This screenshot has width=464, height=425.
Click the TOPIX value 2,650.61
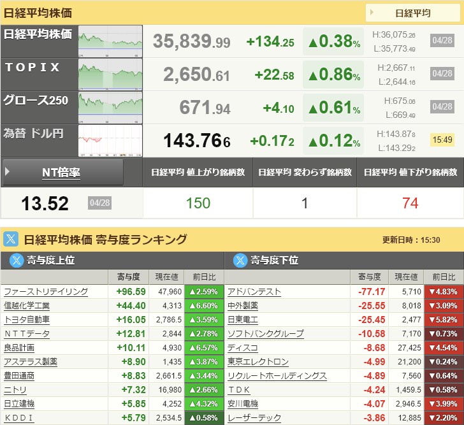196,75
